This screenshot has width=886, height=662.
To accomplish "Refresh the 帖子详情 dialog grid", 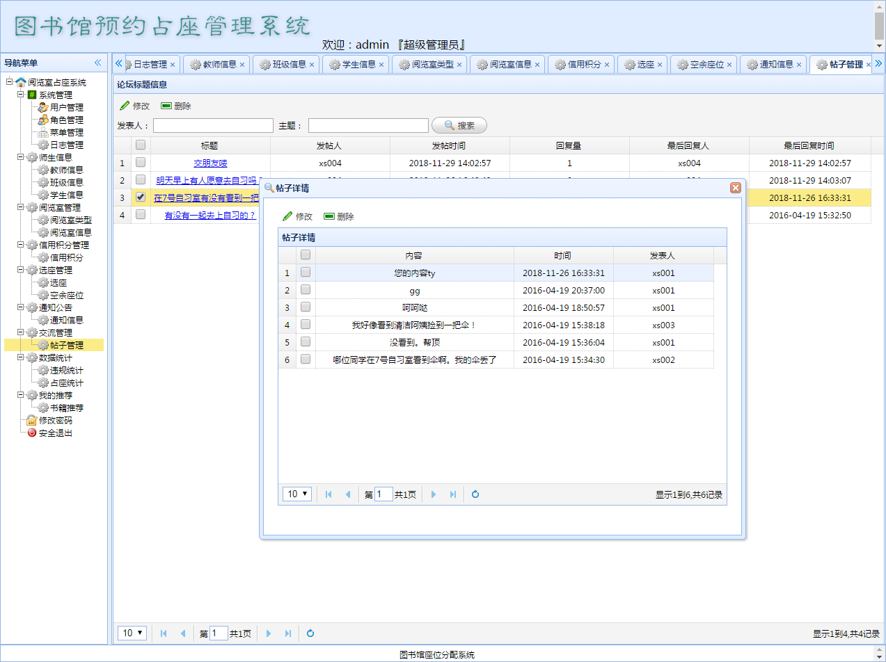I will 475,494.
